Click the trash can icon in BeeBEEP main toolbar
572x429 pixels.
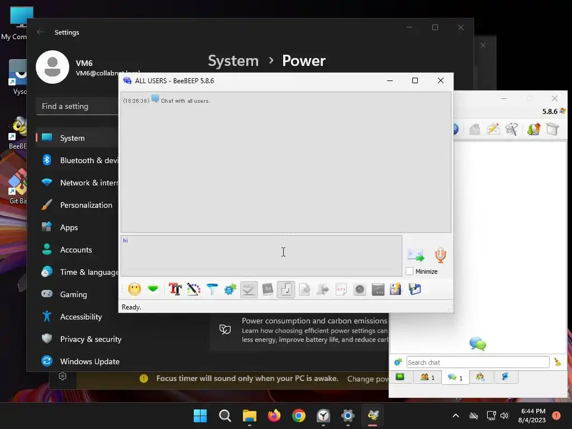(552, 129)
